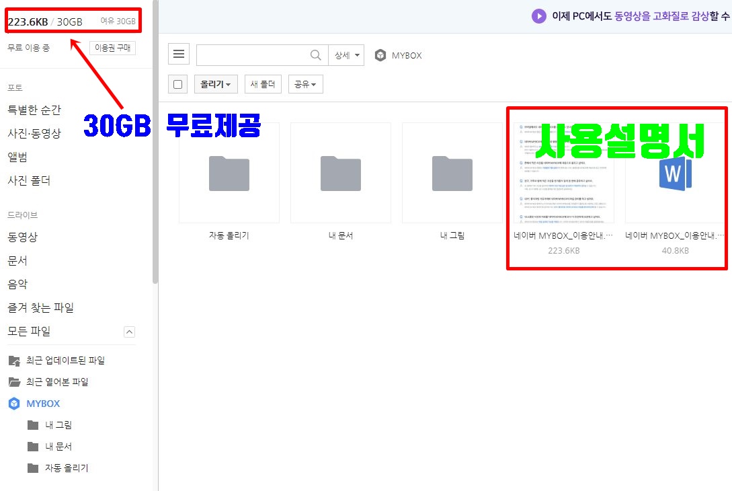Click the 최근 열어본 파일 folder icon
732x491 pixels.
point(15,382)
